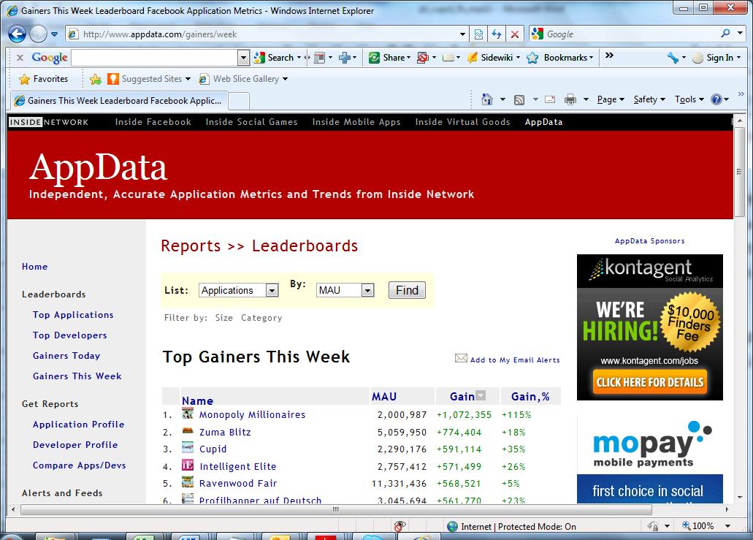Click in the Google toolbar search input
The height and width of the screenshot is (540, 753).
point(154,58)
